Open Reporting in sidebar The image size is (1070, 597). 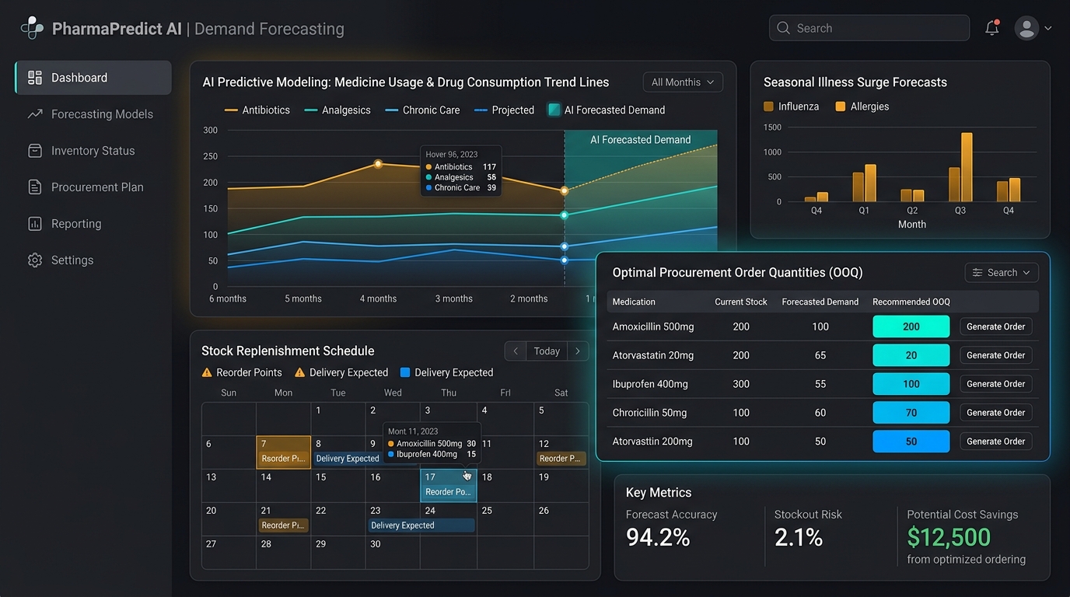[x=93, y=224]
